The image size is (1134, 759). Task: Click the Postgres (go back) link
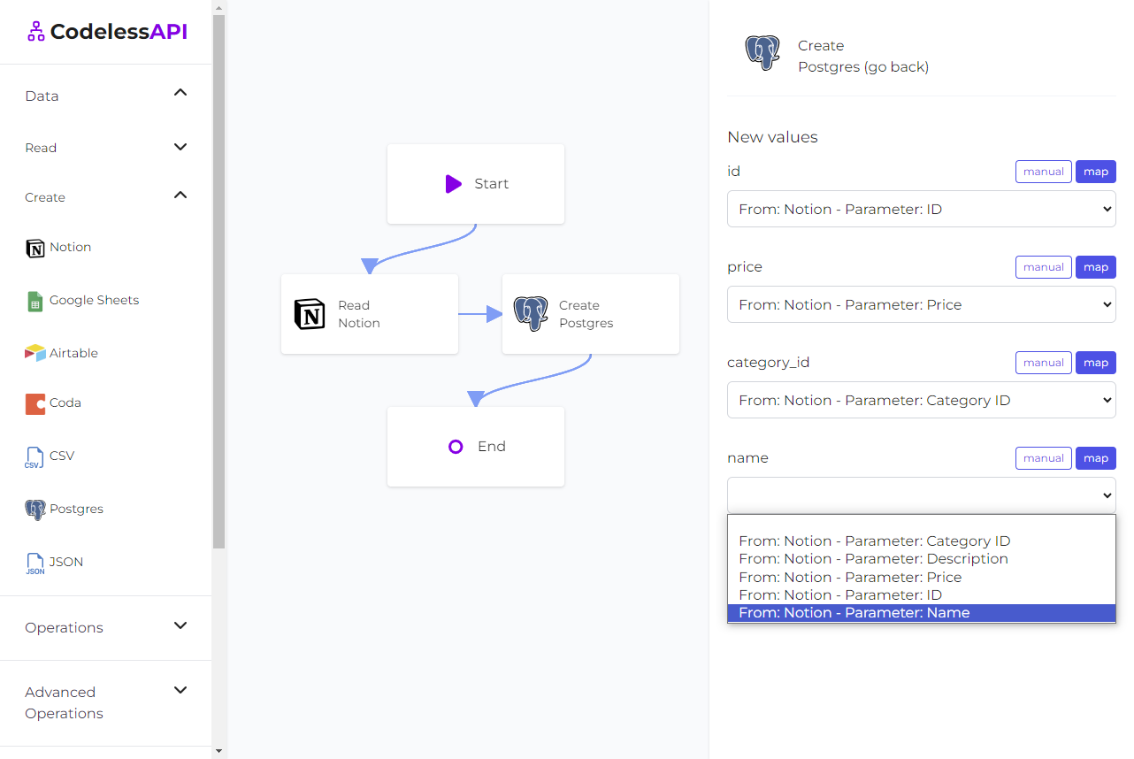coord(863,66)
